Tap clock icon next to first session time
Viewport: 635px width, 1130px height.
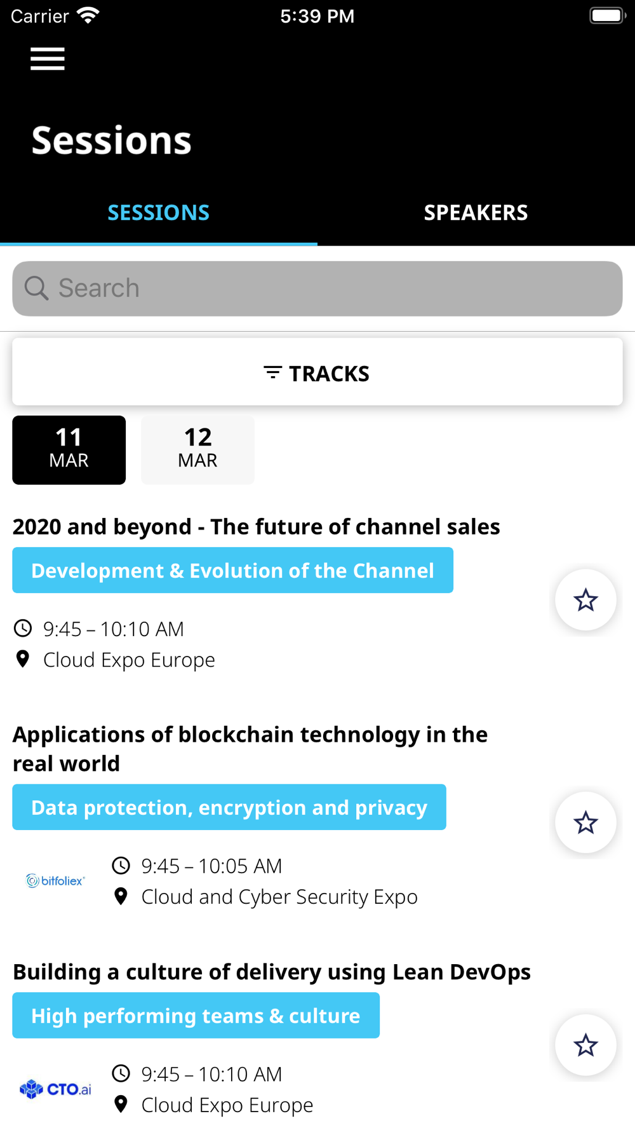coord(23,629)
